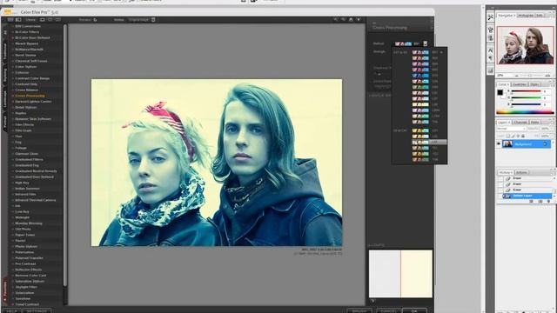Image resolution: width=557 pixels, height=313 pixels.
Task: Switch to the Channels tab
Action: pos(520,123)
